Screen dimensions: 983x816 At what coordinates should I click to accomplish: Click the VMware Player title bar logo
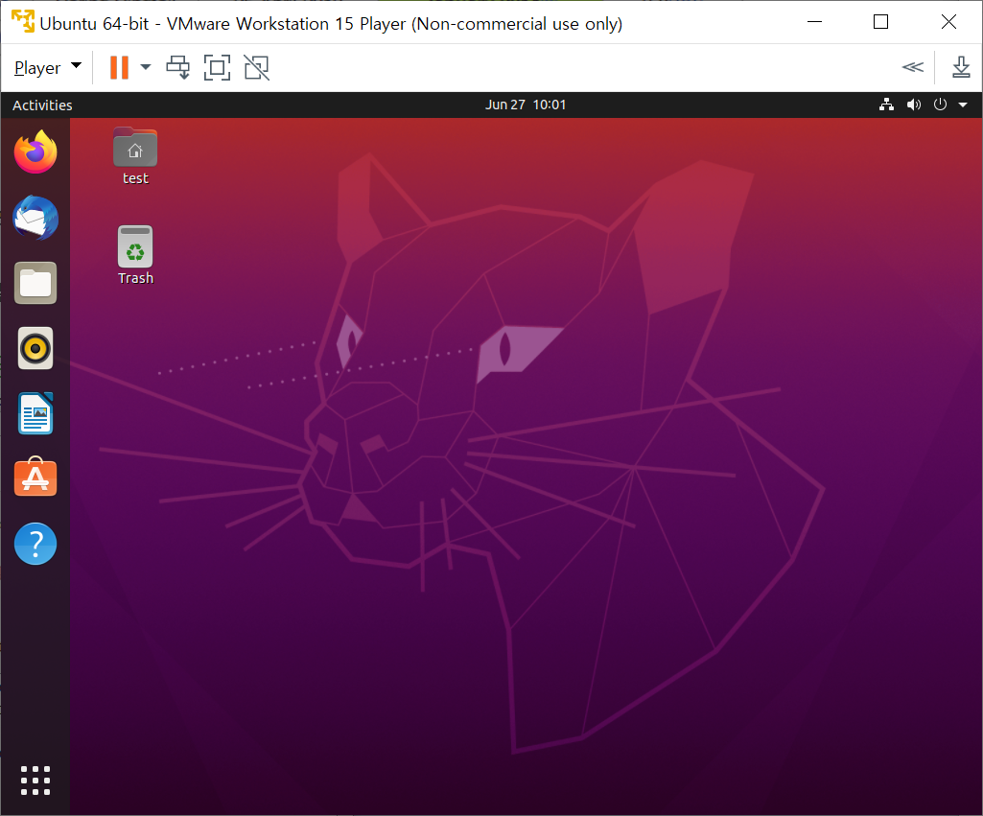pos(23,21)
